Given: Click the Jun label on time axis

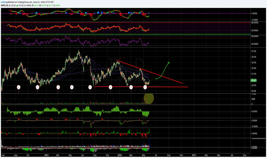Looking at the screenshot, I should coord(3,155).
